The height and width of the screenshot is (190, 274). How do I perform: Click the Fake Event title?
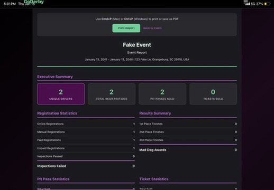pyautogui.click(x=137, y=45)
